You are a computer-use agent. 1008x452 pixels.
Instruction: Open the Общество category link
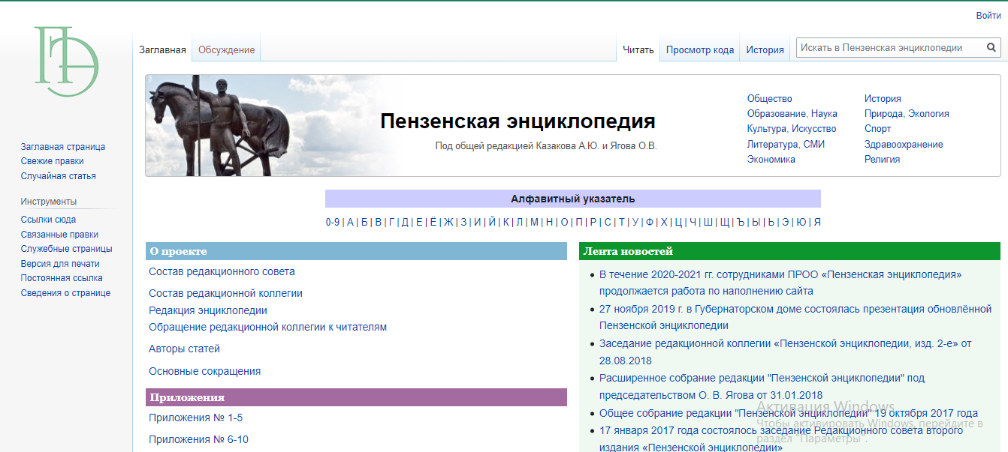coord(769,99)
